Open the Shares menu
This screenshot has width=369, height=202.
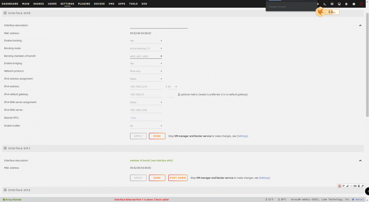click(x=39, y=4)
